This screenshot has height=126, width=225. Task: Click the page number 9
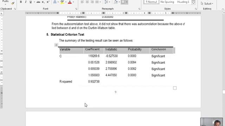116,92
